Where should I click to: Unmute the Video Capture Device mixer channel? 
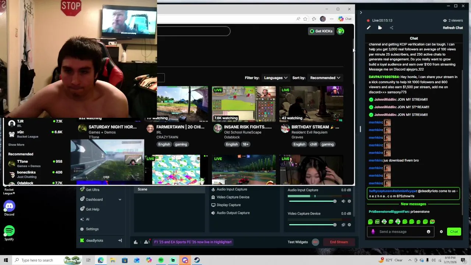pyautogui.click(x=343, y=225)
